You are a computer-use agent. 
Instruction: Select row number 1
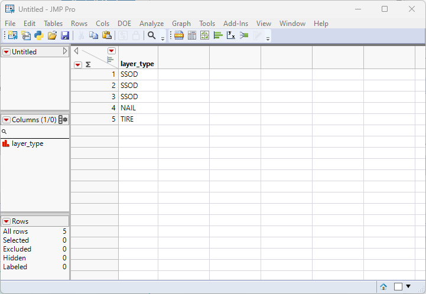[95, 74]
